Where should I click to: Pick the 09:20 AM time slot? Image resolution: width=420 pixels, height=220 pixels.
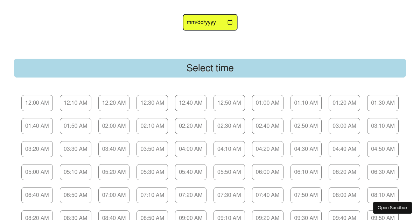[x=268, y=217]
